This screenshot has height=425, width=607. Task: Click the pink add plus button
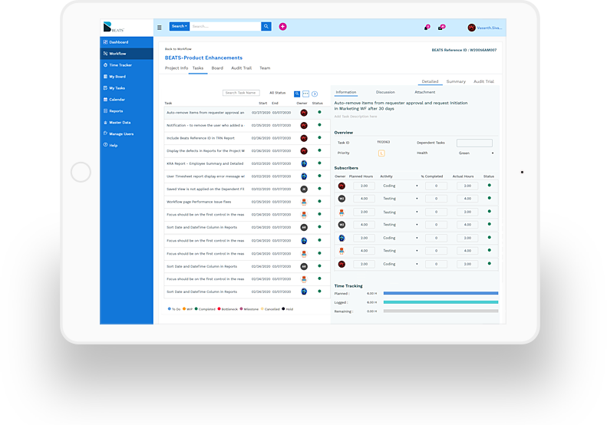[x=282, y=26]
